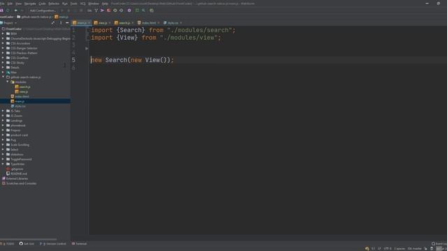The width and height of the screenshot is (447, 251).
Task: Click the Search Everywhere magnifier icon
Action: [144, 10]
